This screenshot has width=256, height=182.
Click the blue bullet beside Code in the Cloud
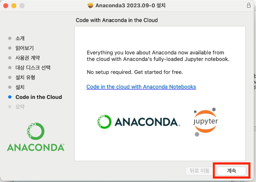click(10, 97)
